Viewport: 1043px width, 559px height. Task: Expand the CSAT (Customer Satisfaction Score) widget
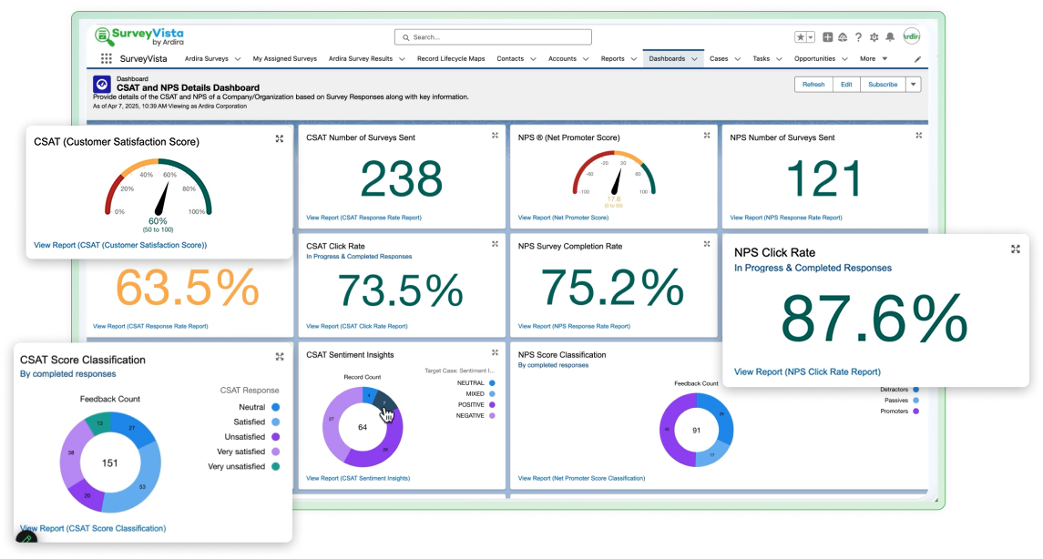[x=280, y=138]
